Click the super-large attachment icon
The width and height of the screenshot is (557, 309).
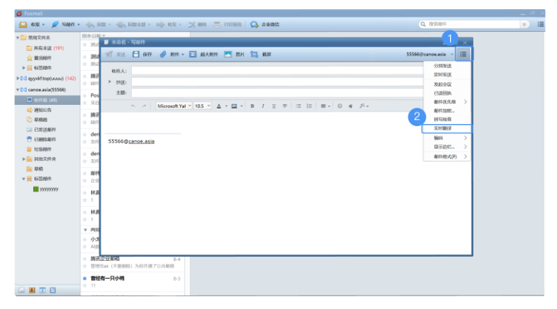tap(193, 55)
